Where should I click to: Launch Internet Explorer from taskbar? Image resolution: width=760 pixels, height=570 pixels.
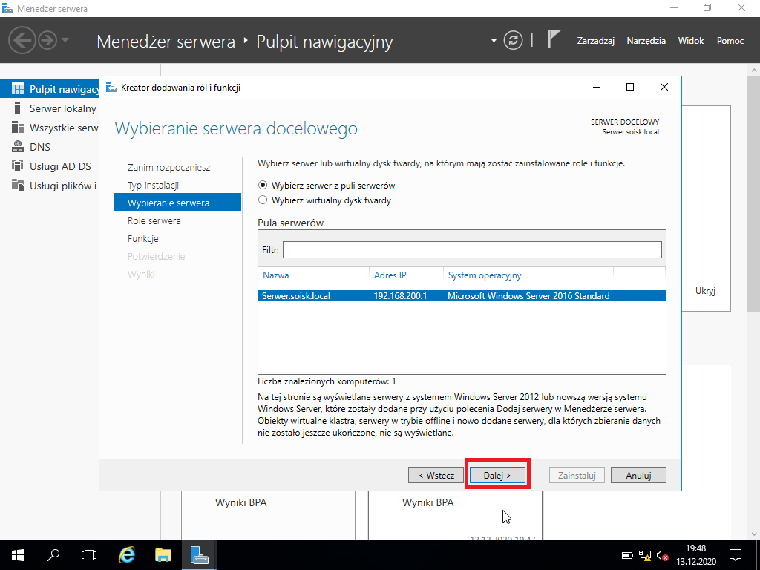pos(127,555)
